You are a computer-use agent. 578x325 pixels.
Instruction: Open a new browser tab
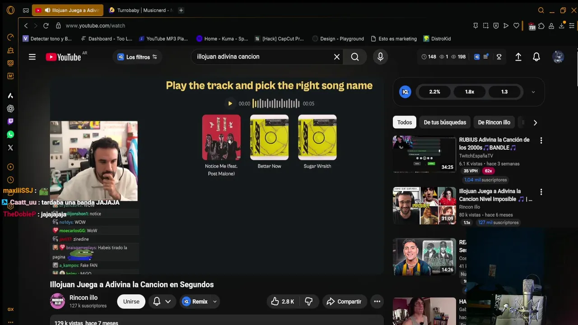click(181, 10)
